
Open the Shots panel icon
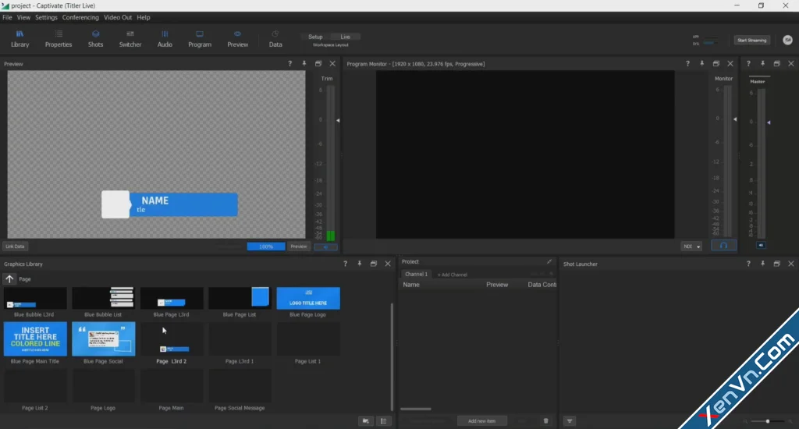point(95,39)
